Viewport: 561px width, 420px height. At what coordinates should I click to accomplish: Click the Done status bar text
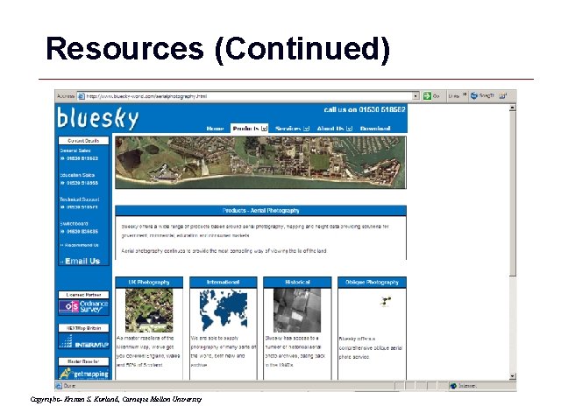click(x=69, y=386)
